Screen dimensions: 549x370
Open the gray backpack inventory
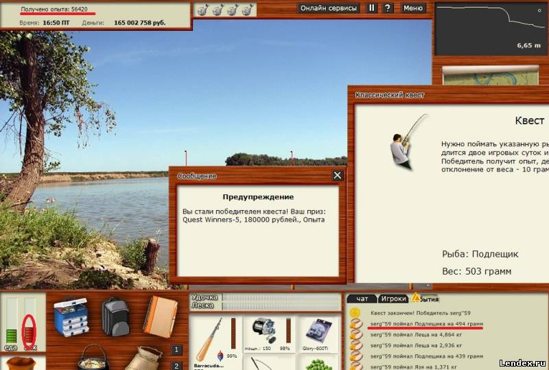point(115,317)
